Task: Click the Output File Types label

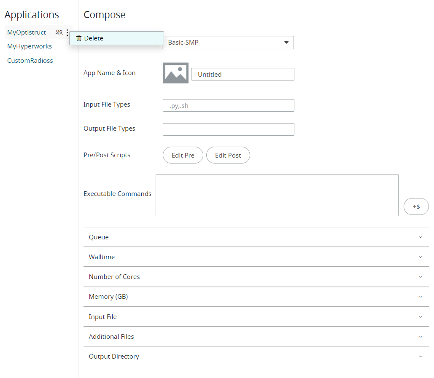Action: tap(109, 129)
